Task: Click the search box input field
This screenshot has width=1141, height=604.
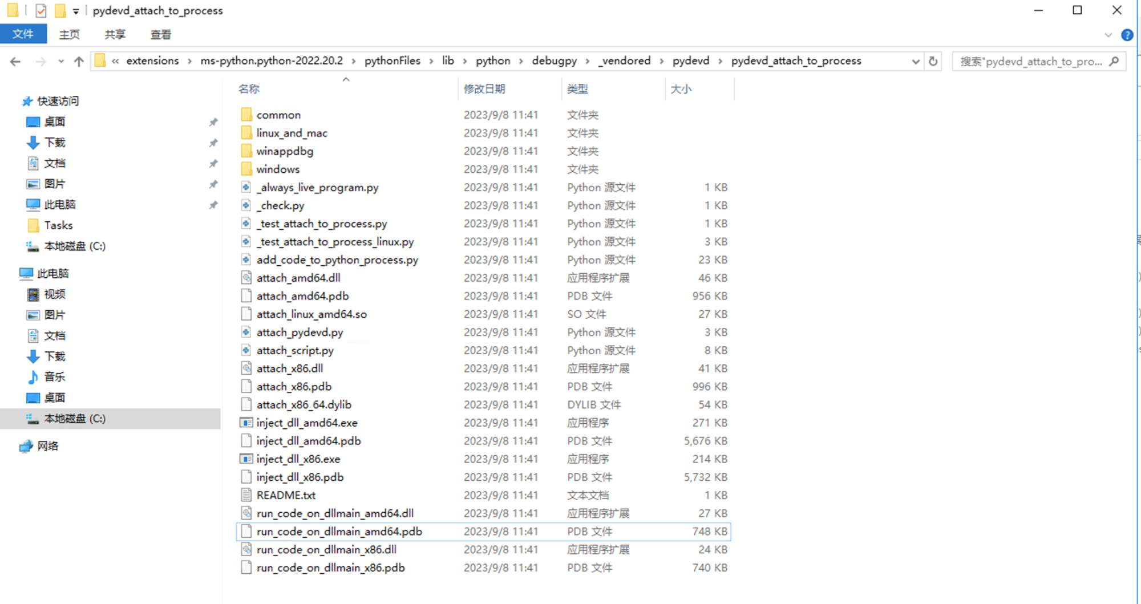Action: (1030, 61)
